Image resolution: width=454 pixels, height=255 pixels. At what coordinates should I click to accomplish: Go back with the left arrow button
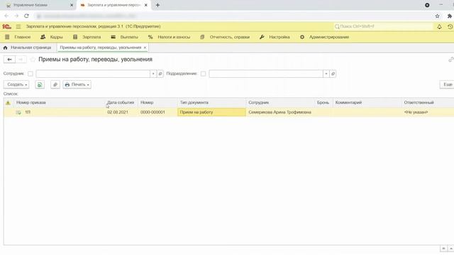click(9, 59)
